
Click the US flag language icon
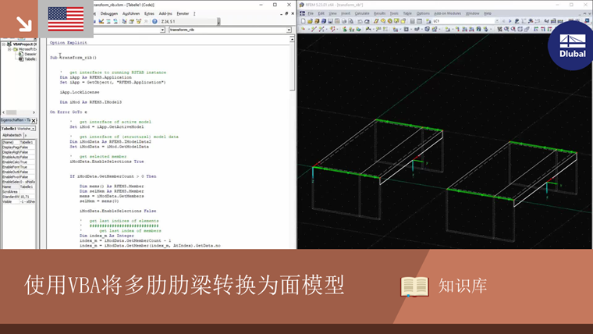pos(66,19)
